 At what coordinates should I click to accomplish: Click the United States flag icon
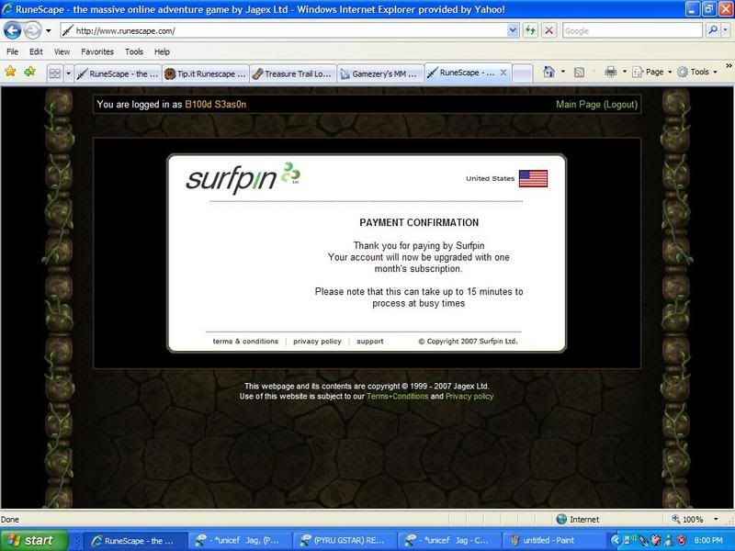coord(533,178)
